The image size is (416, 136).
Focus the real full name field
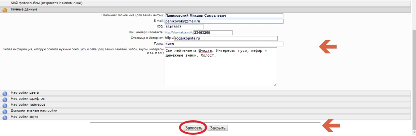(224, 16)
